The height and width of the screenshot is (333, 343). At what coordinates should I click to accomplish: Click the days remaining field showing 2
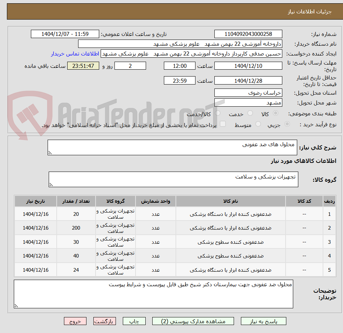point(130,66)
